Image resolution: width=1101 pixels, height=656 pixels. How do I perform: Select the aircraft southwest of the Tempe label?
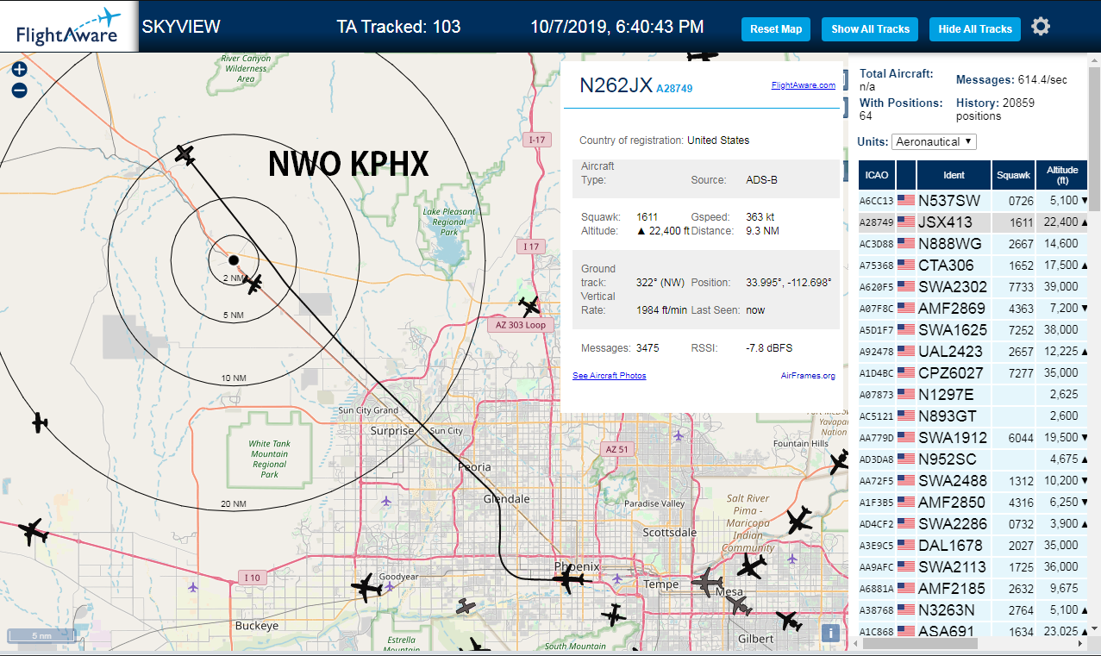(613, 615)
